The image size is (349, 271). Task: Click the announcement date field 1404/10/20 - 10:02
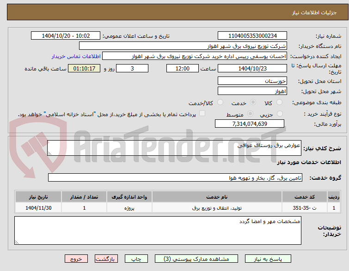(66, 36)
